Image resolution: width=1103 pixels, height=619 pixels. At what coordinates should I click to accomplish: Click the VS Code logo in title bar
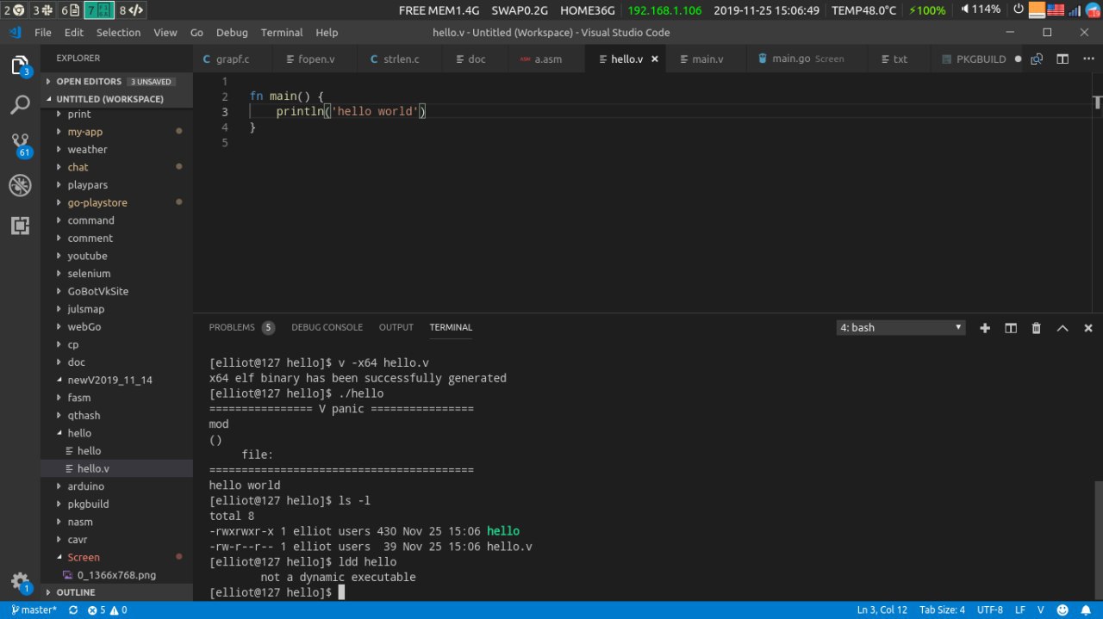point(15,33)
